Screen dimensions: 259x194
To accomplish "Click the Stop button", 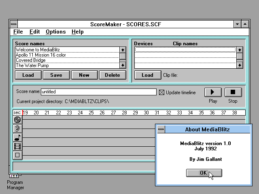I will [233, 92].
